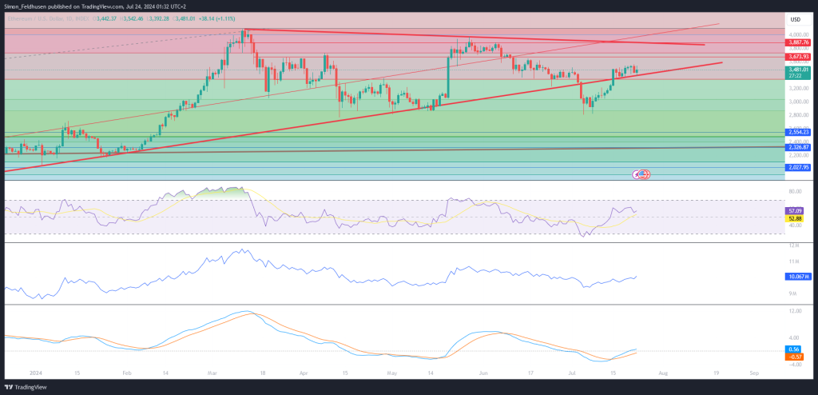Screen dimensions: 818x395
Task: Click the 80.00 level on the RSI scale
Action: coord(795,192)
